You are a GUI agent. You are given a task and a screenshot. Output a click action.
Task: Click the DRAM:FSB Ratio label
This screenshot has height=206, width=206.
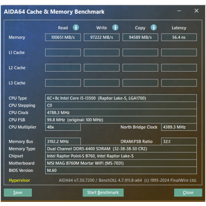[x=136, y=142]
